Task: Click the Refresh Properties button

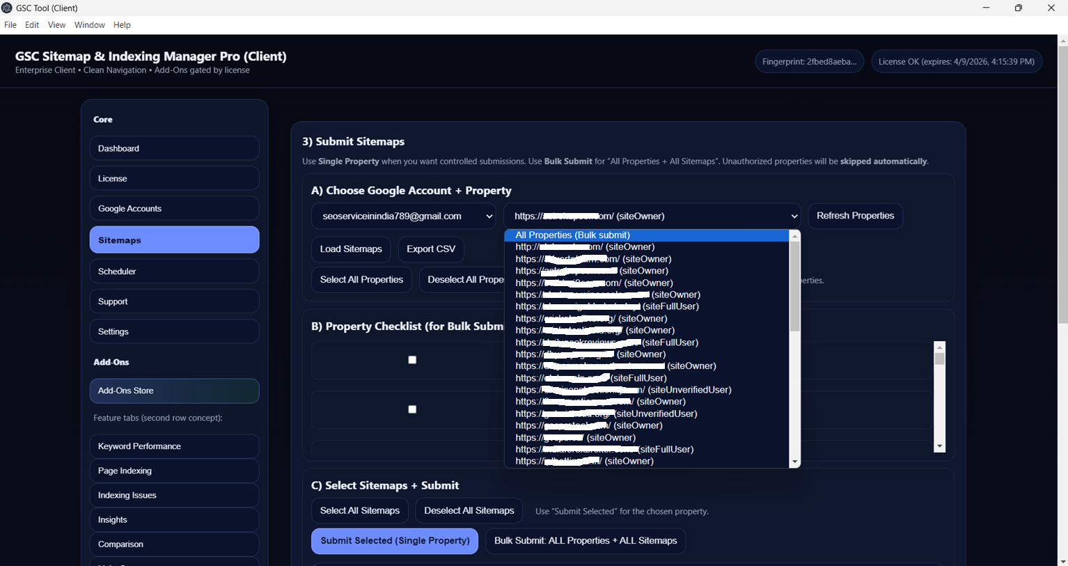Action: [855, 216]
